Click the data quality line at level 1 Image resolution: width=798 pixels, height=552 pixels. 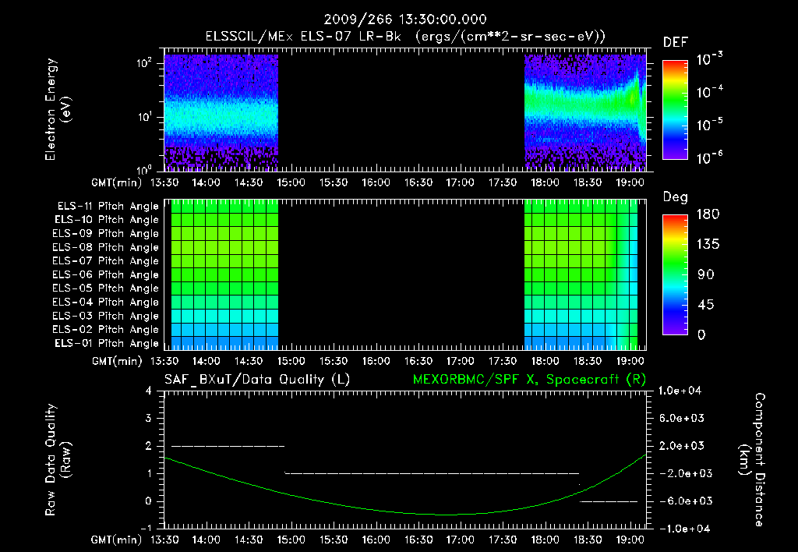coord(432,473)
